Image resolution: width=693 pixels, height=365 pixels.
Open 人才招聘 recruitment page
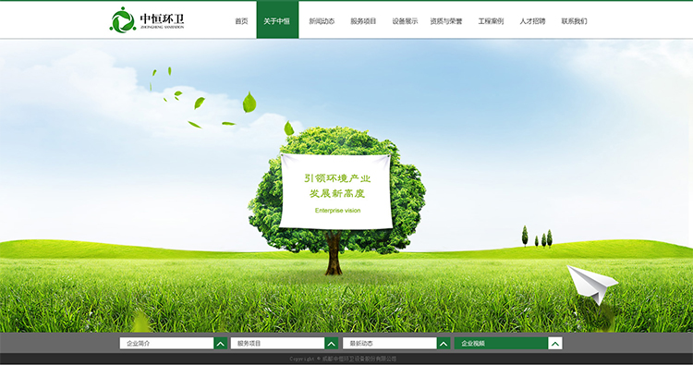coord(532,21)
